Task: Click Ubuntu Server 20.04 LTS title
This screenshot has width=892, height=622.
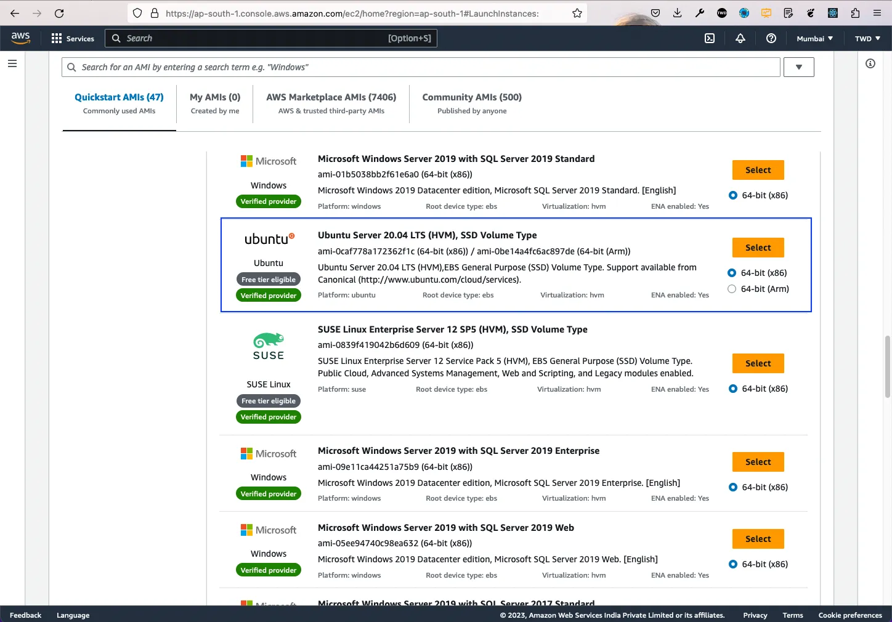Action: tap(427, 235)
